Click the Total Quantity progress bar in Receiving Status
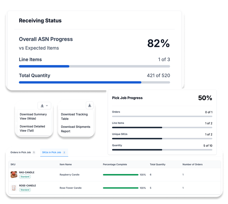The width and height of the screenshot is (228, 204). tap(94, 82)
